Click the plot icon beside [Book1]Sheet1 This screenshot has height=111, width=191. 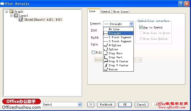21,20
